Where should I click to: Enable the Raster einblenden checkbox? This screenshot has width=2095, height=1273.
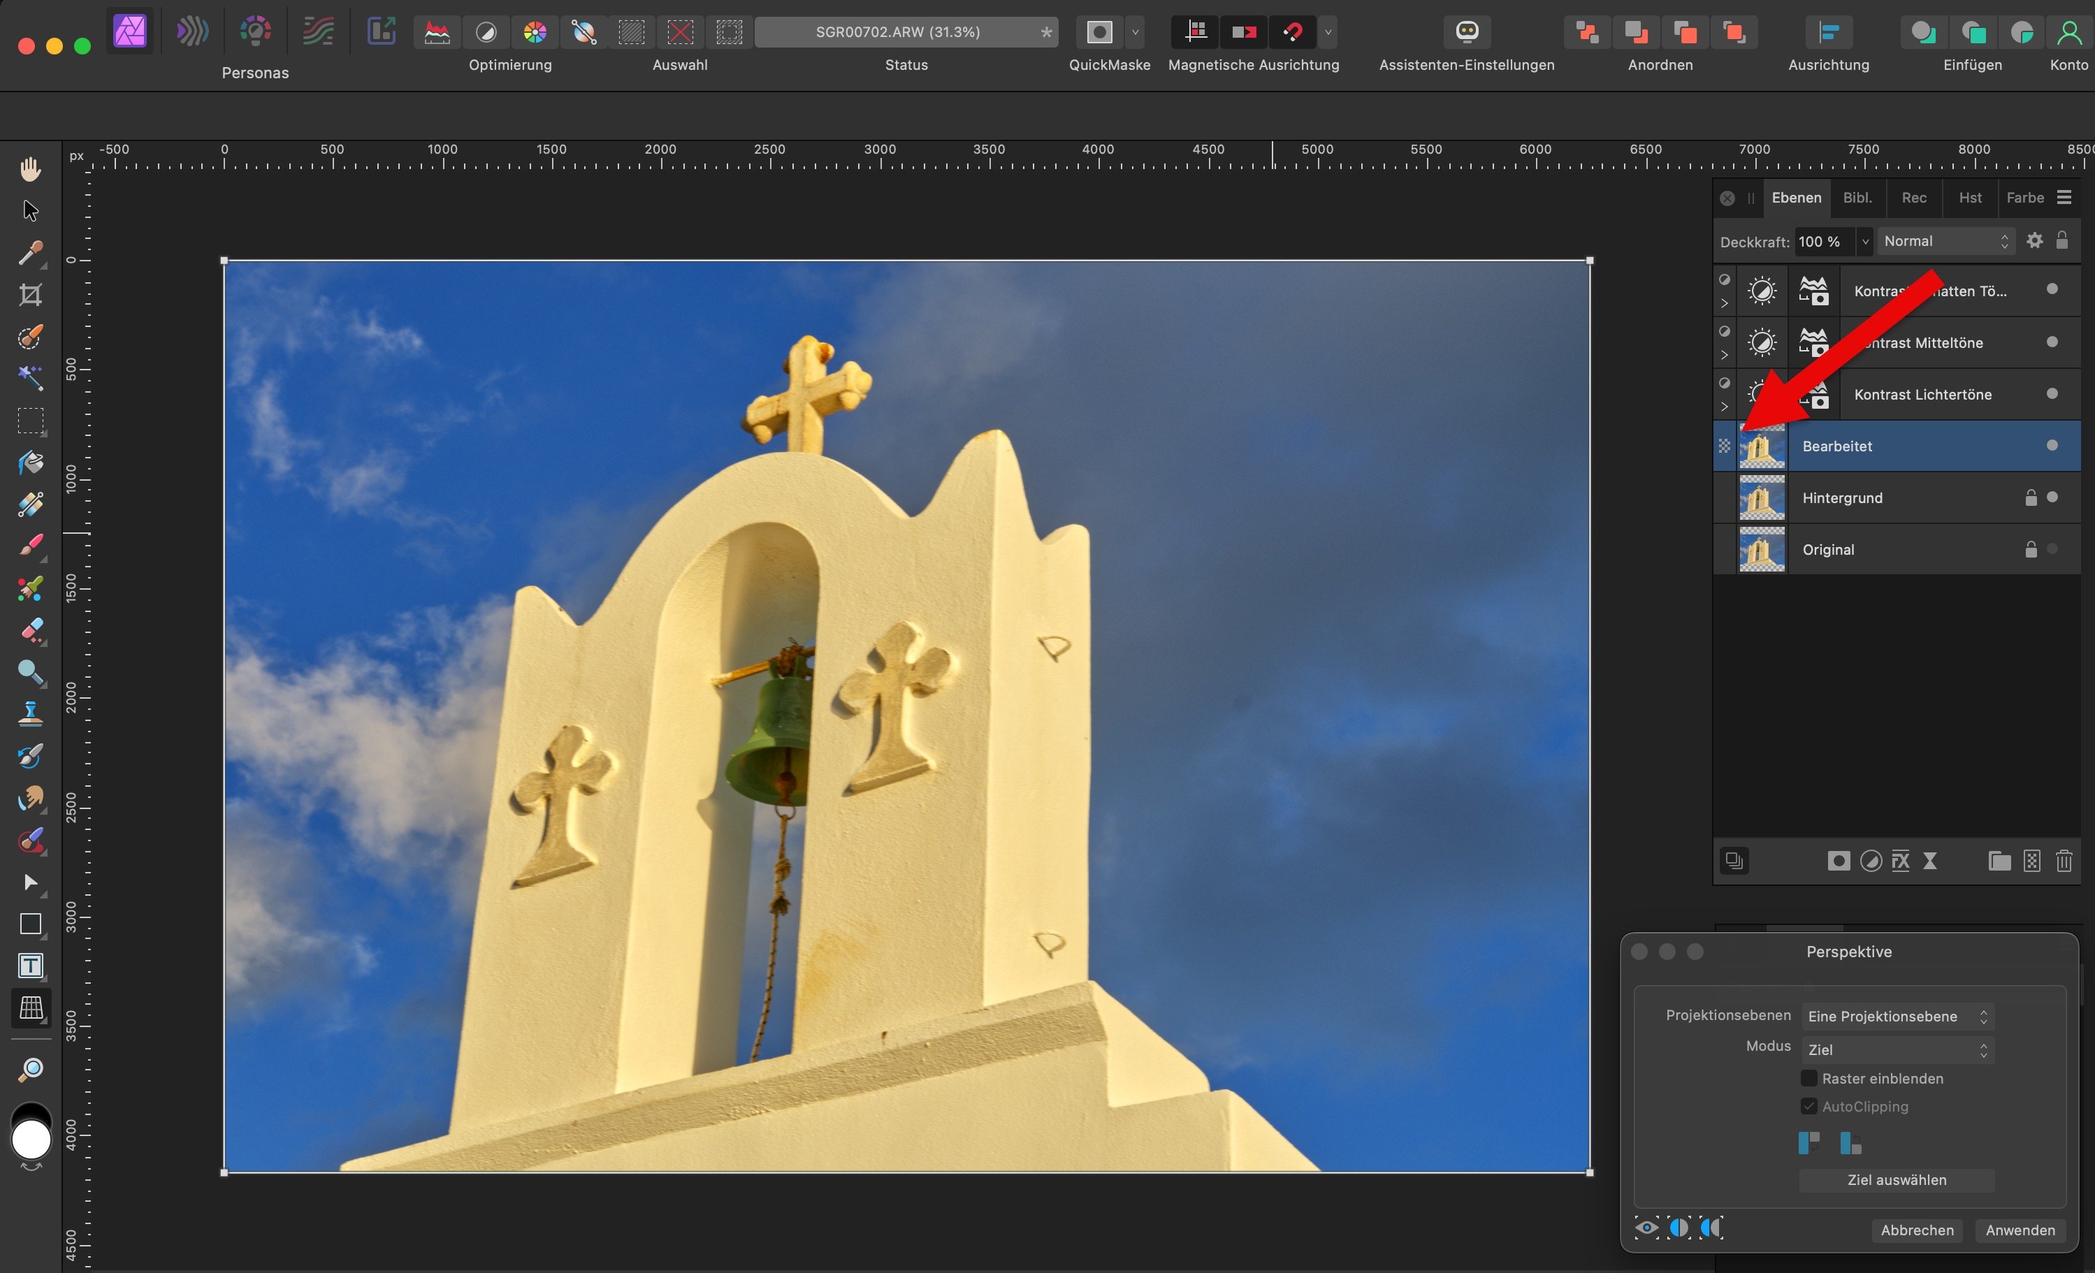(1809, 1078)
